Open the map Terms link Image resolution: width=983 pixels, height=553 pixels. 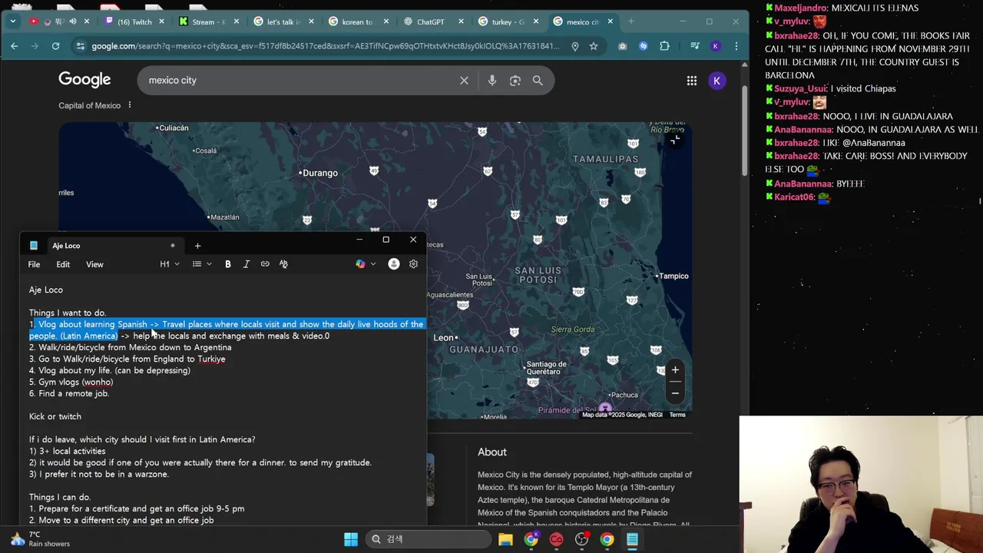(x=677, y=415)
